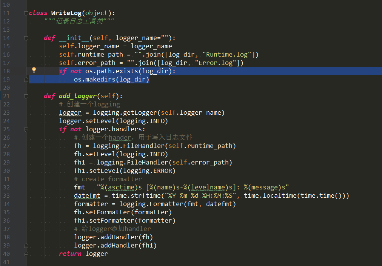This screenshot has width=382, height=266.
Task: Click logger.setLevel(logging.INFO) on line 24
Action: tap(114, 121)
